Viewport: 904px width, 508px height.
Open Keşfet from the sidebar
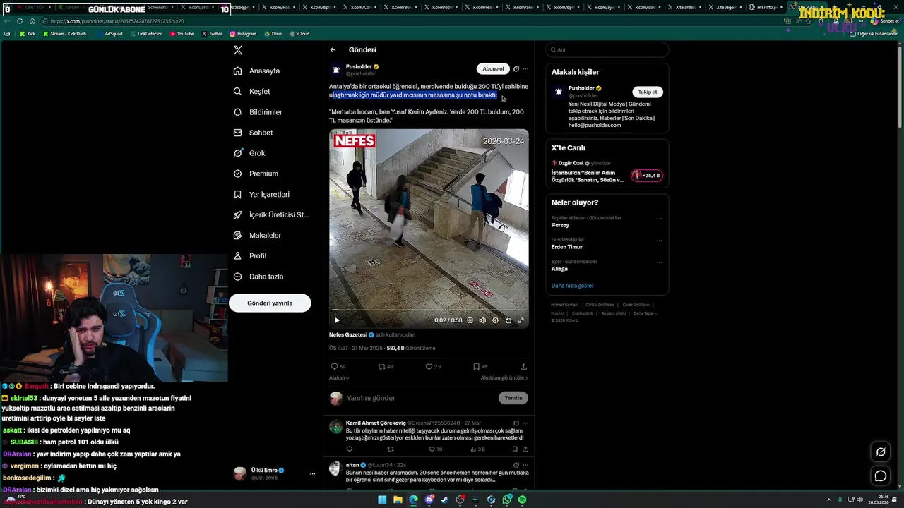252,91
